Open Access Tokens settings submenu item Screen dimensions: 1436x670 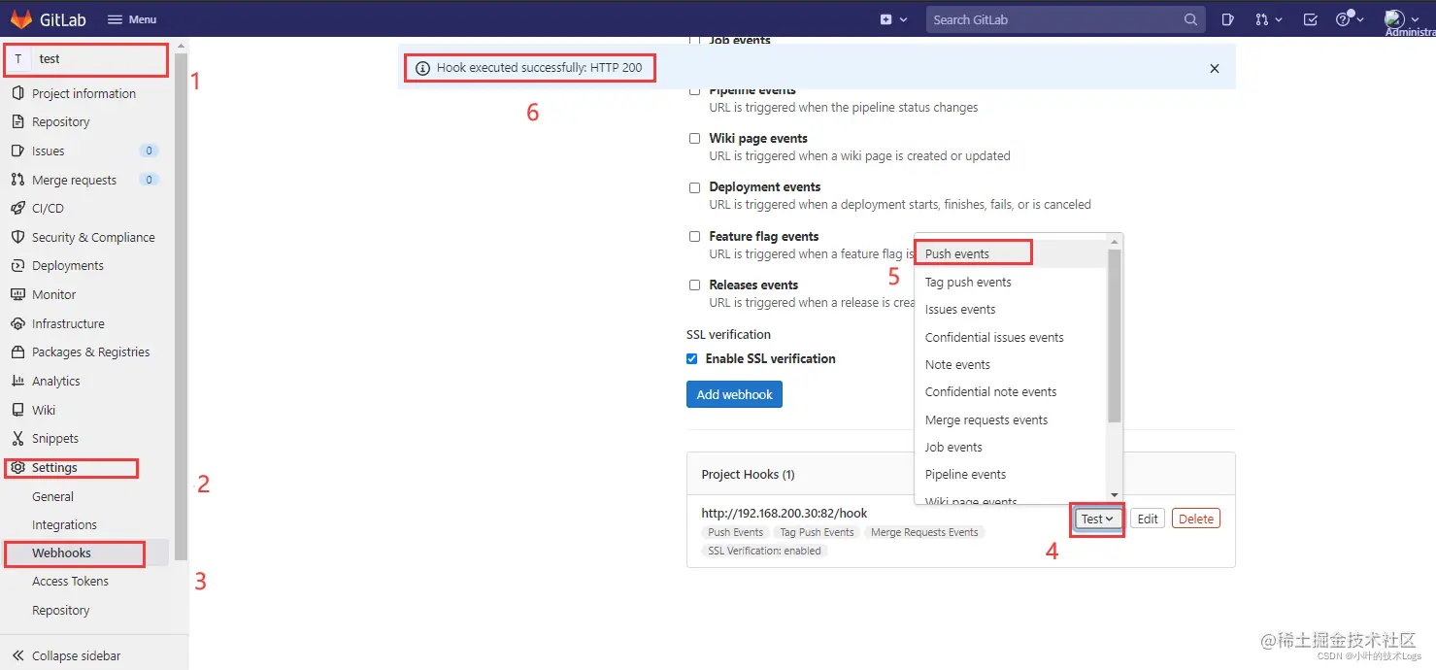(70, 581)
